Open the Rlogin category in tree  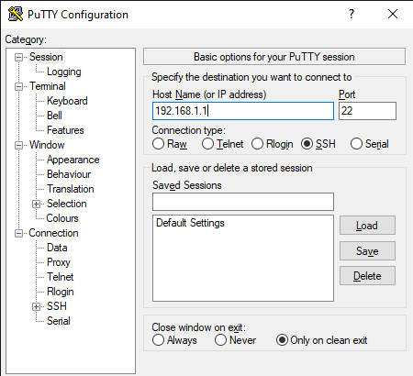pos(61,292)
